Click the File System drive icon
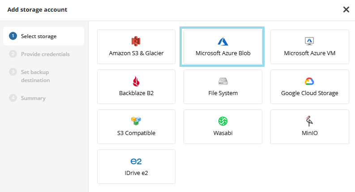 click(223, 81)
